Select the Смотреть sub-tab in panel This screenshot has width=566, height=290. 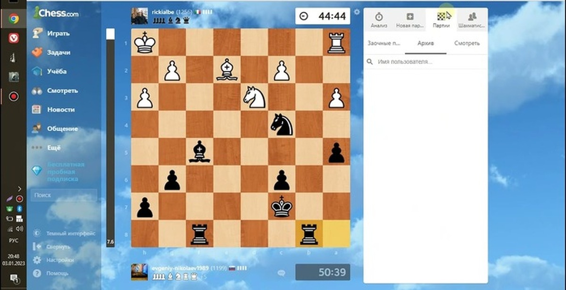pyautogui.click(x=467, y=43)
